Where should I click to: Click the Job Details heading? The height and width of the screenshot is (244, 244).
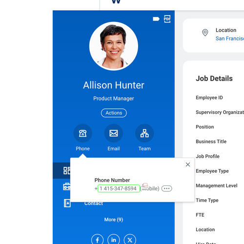(x=214, y=79)
